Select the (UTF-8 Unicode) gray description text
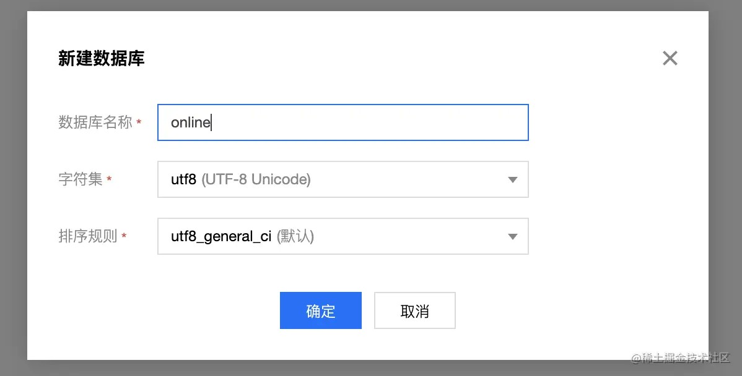Viewport: 742px width, 376px height. coord(256,179)
